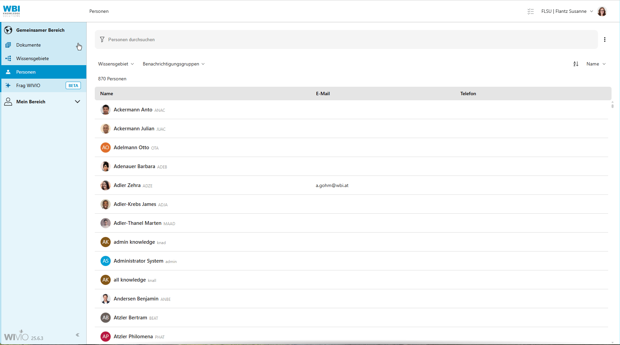Viewport: 620px width, 345px height.
Task: Open the Name sort-by dropdown
Action: pos(596,64)
